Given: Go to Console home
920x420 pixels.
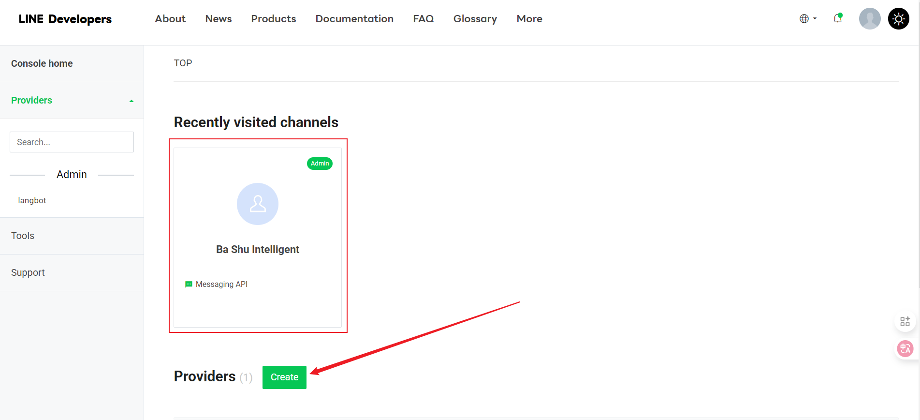Looking at the screenshot, I should [x=42, y=63].
